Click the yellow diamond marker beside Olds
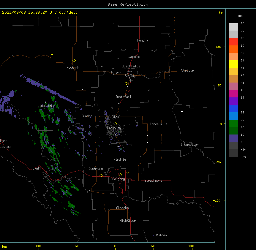This screenshot has height=250, width=256. (115, 124)
